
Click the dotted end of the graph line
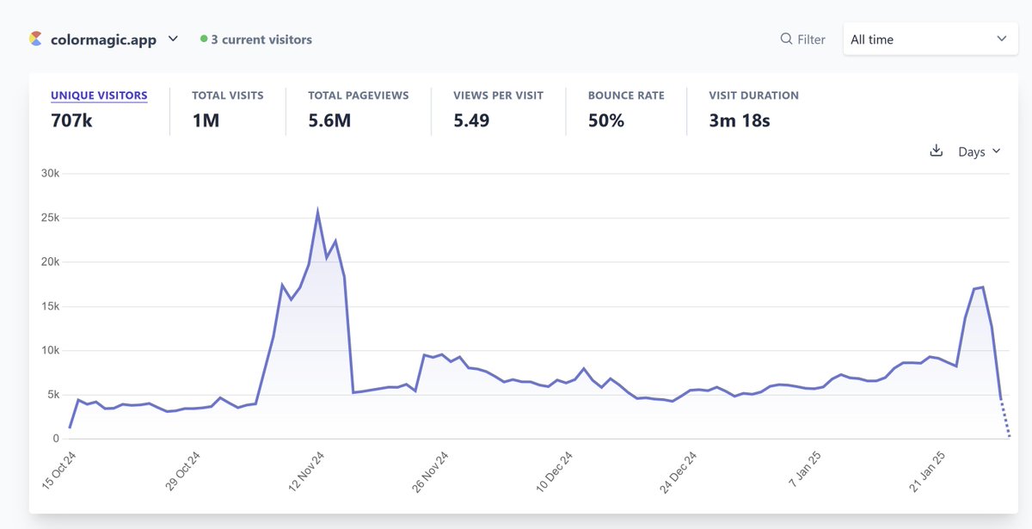(x=1005, y=419)
